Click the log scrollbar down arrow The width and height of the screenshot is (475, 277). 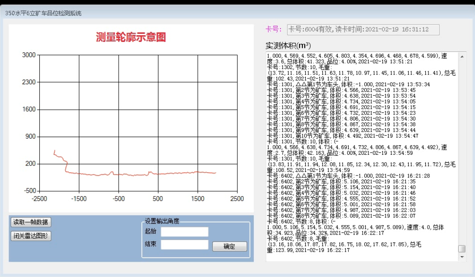(462, 257)
